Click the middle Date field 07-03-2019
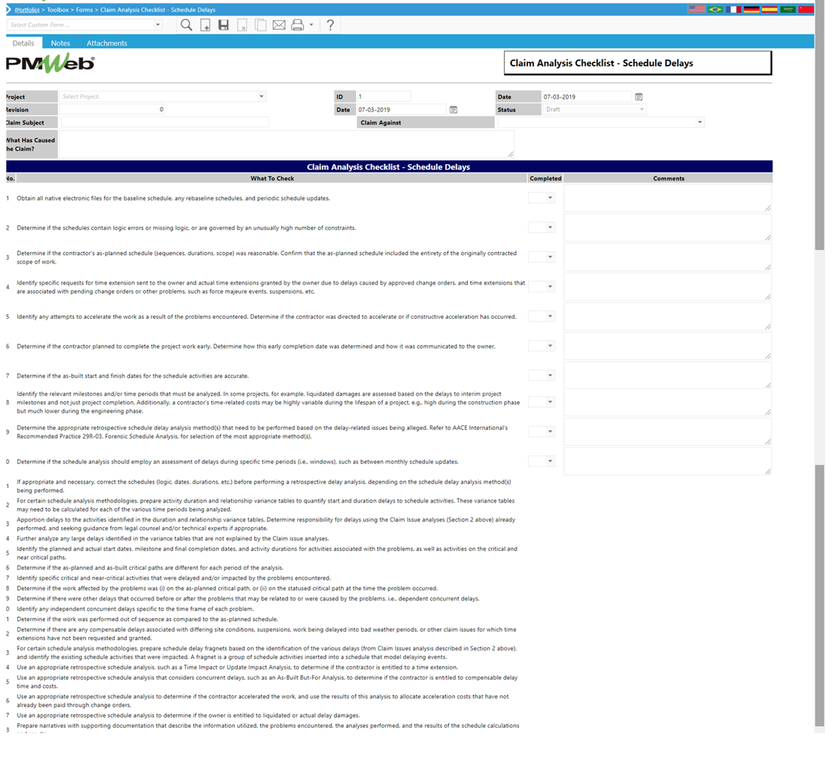Viewport: 837px width, 759px height. click(401, 110)
